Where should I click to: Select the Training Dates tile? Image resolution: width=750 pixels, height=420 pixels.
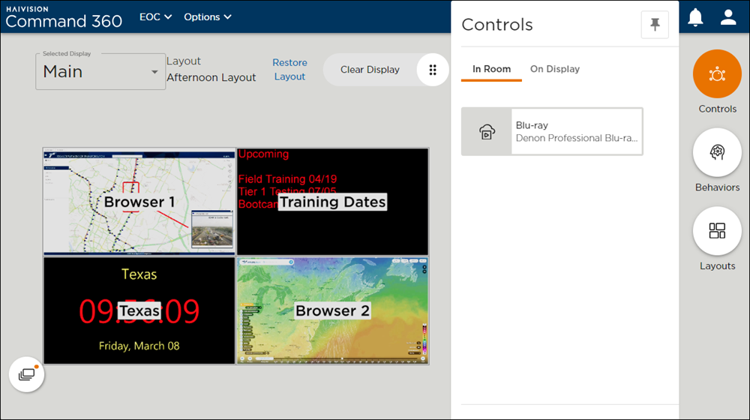coord(332,202)
